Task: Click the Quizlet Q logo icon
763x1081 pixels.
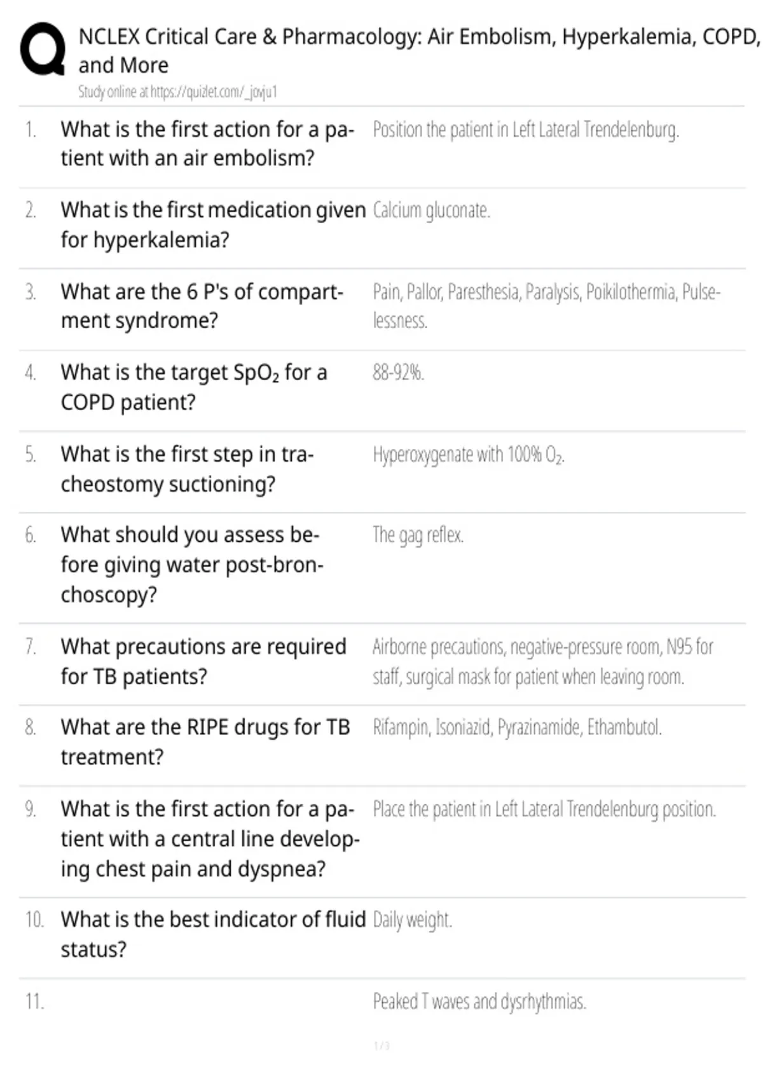Action: 43,50
